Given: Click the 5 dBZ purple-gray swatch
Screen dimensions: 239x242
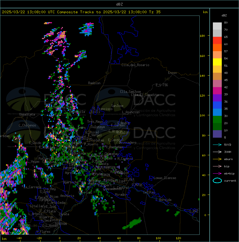Looking at the screenshot, I should [217, 134].
